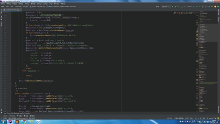Click the rollback undo arrow icon
Image resolution: width=220 pixels, height=124 pixels.
click(205, 6)
